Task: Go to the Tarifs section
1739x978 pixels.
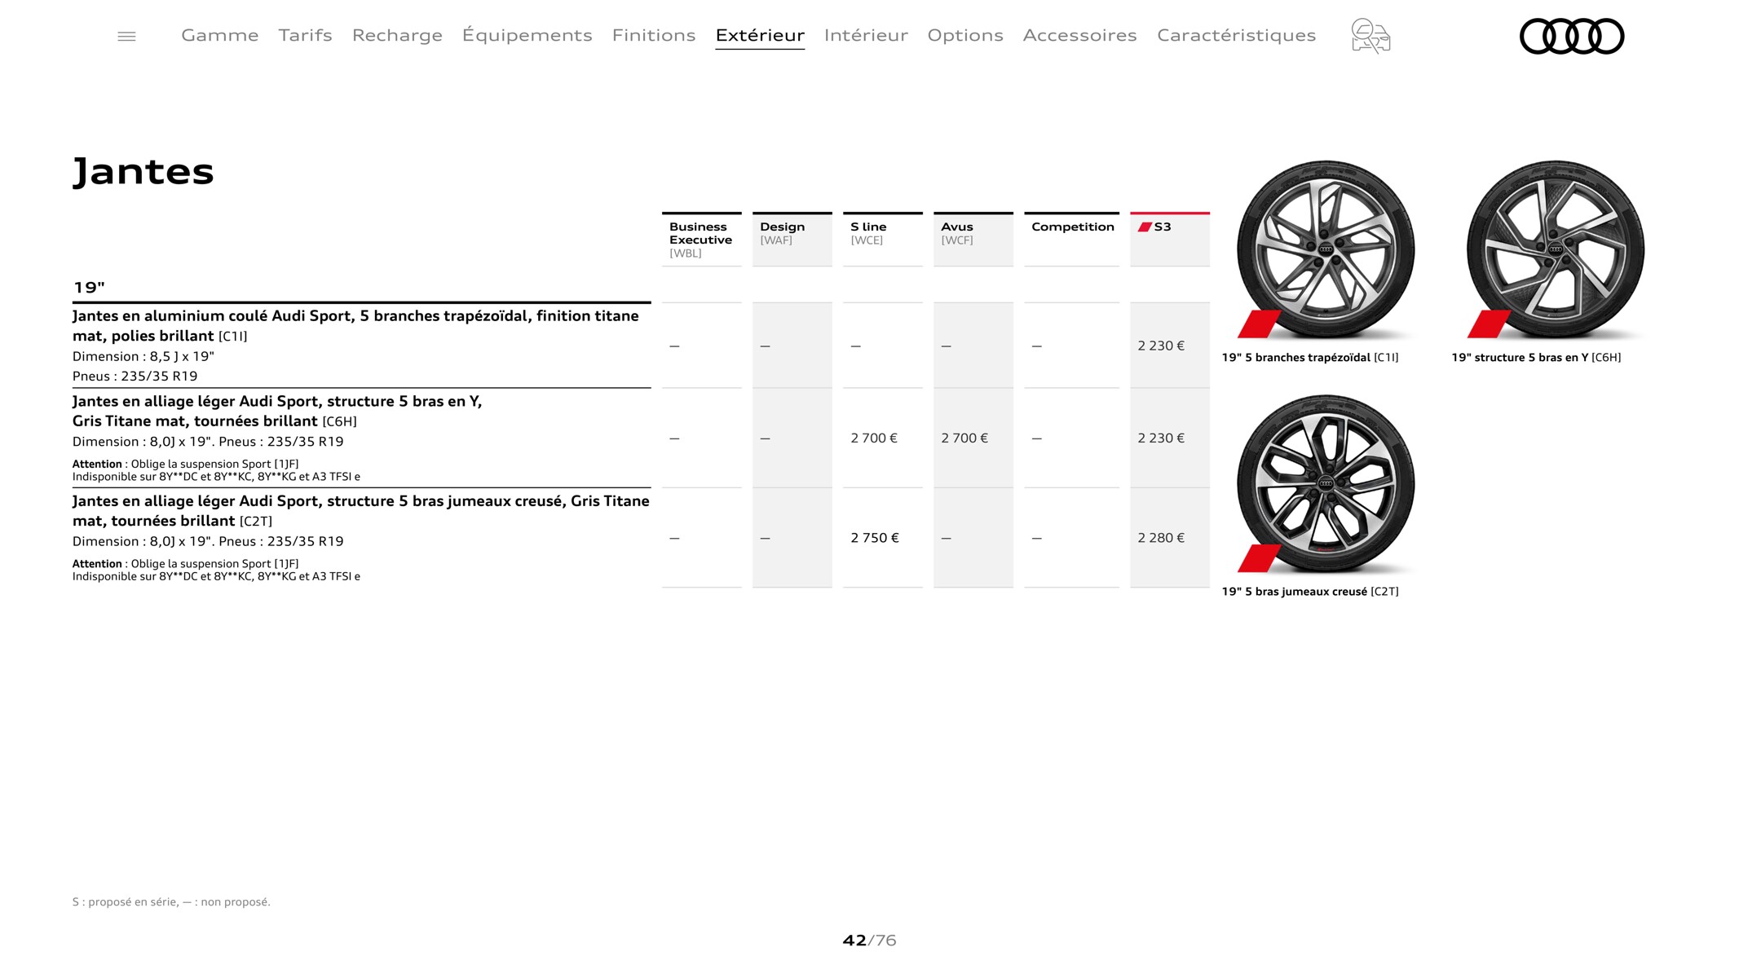Action: (x=306, y=35)
